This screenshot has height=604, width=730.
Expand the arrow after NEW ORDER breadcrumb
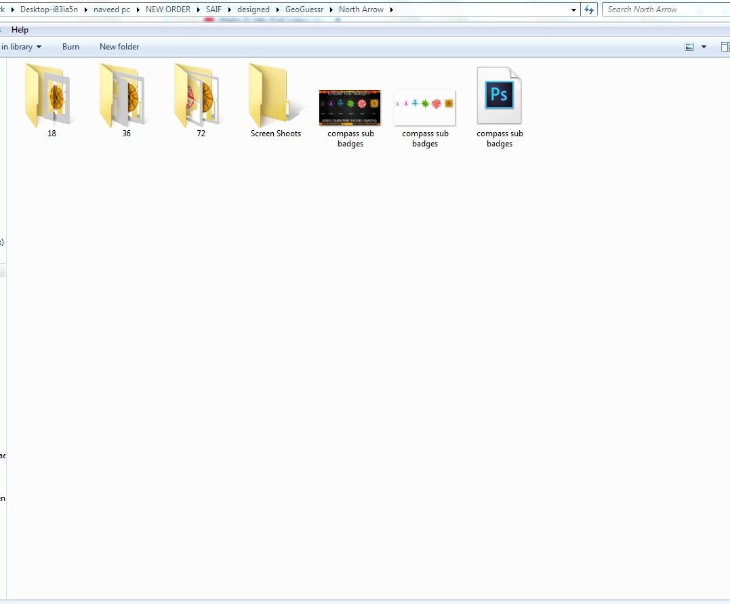coord(199,9)
